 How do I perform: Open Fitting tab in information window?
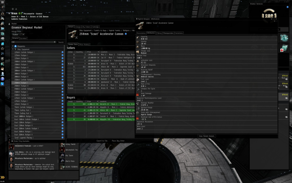click(159, 33)
